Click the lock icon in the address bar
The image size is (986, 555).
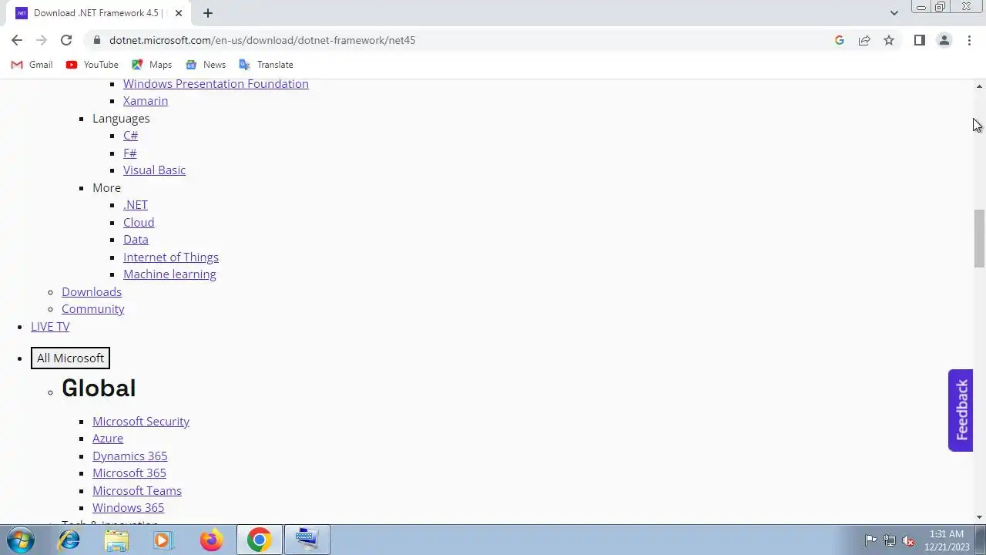click(x=96, y=40)
